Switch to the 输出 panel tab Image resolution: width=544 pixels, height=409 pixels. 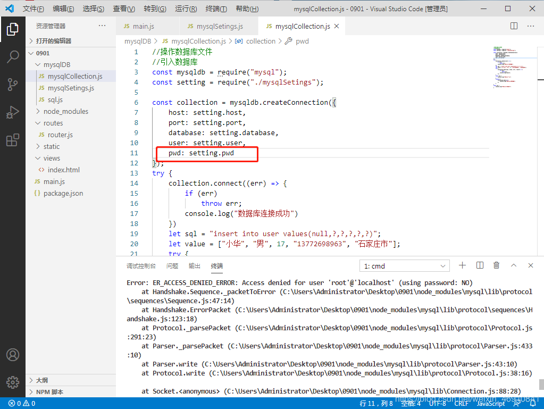[x=195, y=266]
